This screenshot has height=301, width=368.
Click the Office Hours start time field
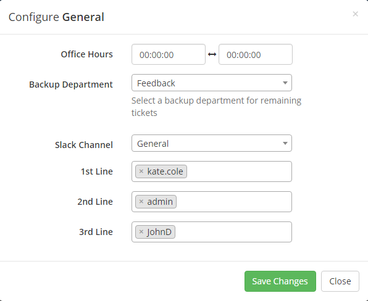(x=169, y=54)
